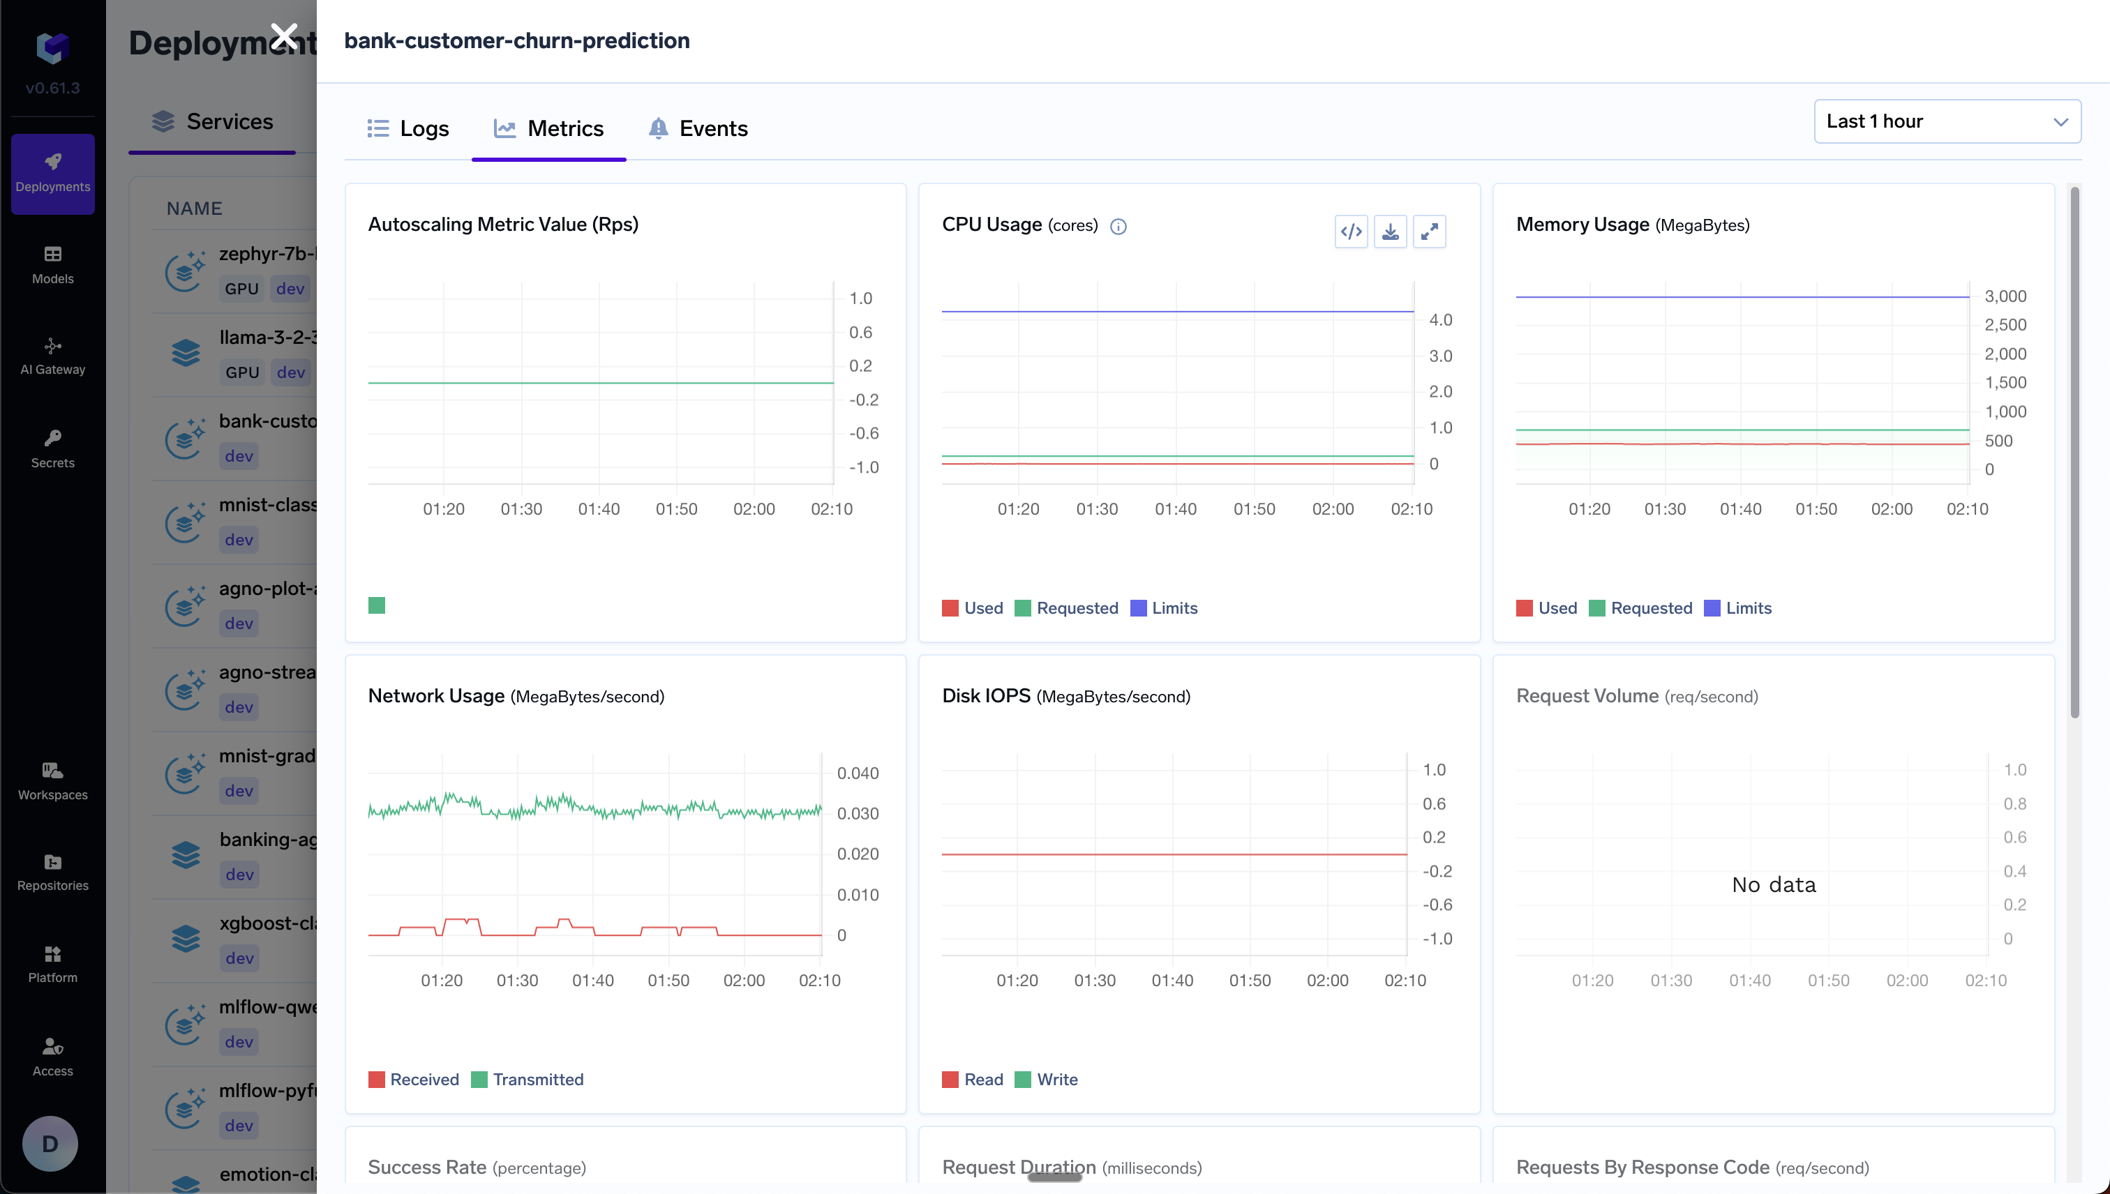Toggle the Disk IOPS Read legend
Screen dimensions: 2110x1194
pyautogui.click(x=972, y=1079)
